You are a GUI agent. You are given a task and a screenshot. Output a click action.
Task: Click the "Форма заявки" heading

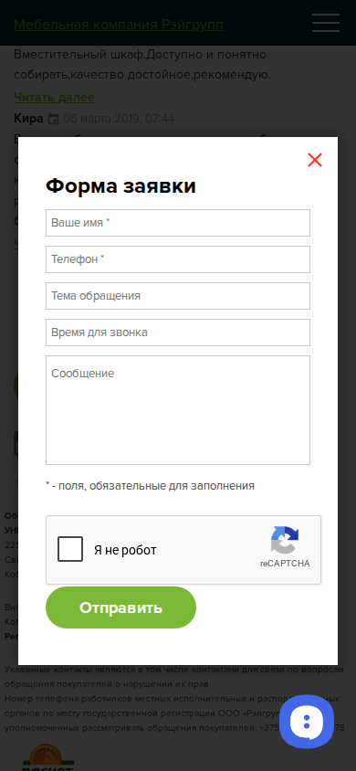point(120,186)
